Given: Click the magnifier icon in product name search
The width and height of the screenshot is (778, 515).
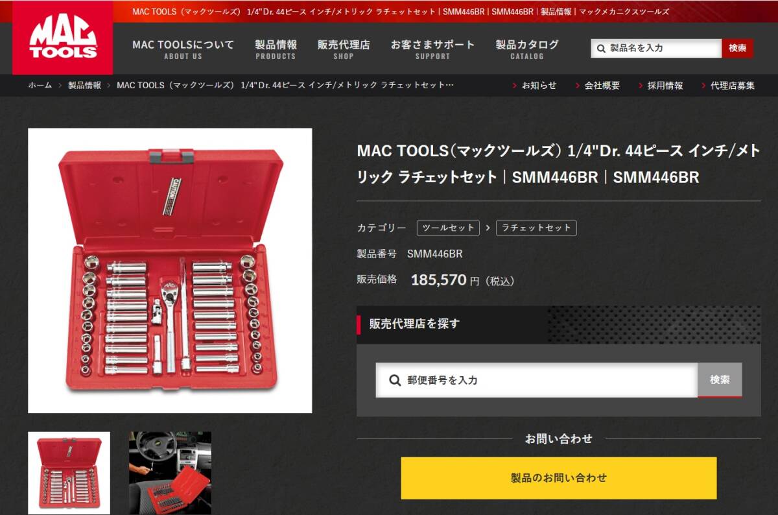Looking at the screenshot, I should pyautogui.click(x=601, y=48).
